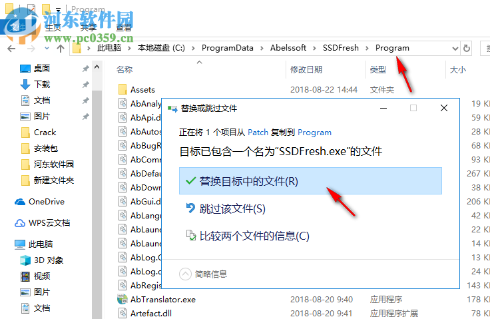Viewport: 490px width, 319px height.
Task: Select 3D 对象 under 此电脑
Action: (x=49, y=260)
